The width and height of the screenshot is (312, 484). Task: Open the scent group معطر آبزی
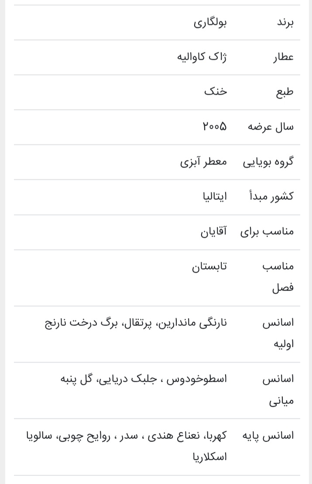pos(203,161)
